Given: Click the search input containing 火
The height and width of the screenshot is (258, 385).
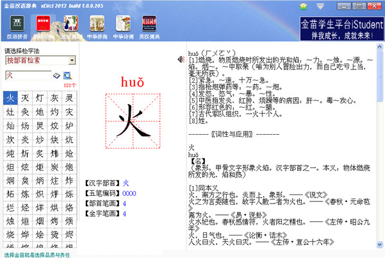Looking at the screenshot, I should coord(28,75).
